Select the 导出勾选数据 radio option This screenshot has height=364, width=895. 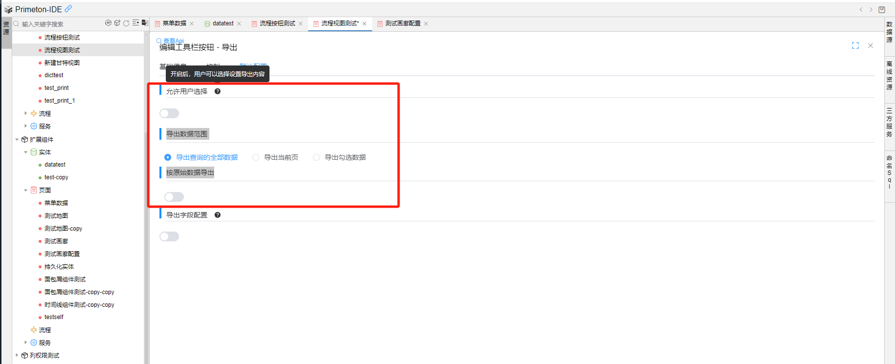pos(316,157)
